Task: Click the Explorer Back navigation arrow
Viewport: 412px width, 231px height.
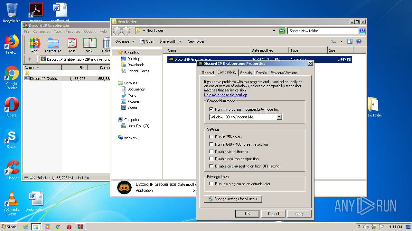Action: (x=117, y=31)
